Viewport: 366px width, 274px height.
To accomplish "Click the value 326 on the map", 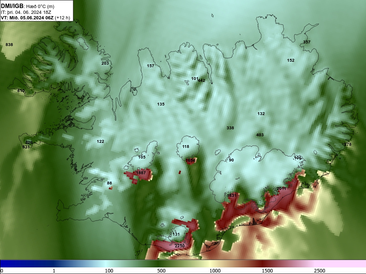I will (x=29, y=142).
